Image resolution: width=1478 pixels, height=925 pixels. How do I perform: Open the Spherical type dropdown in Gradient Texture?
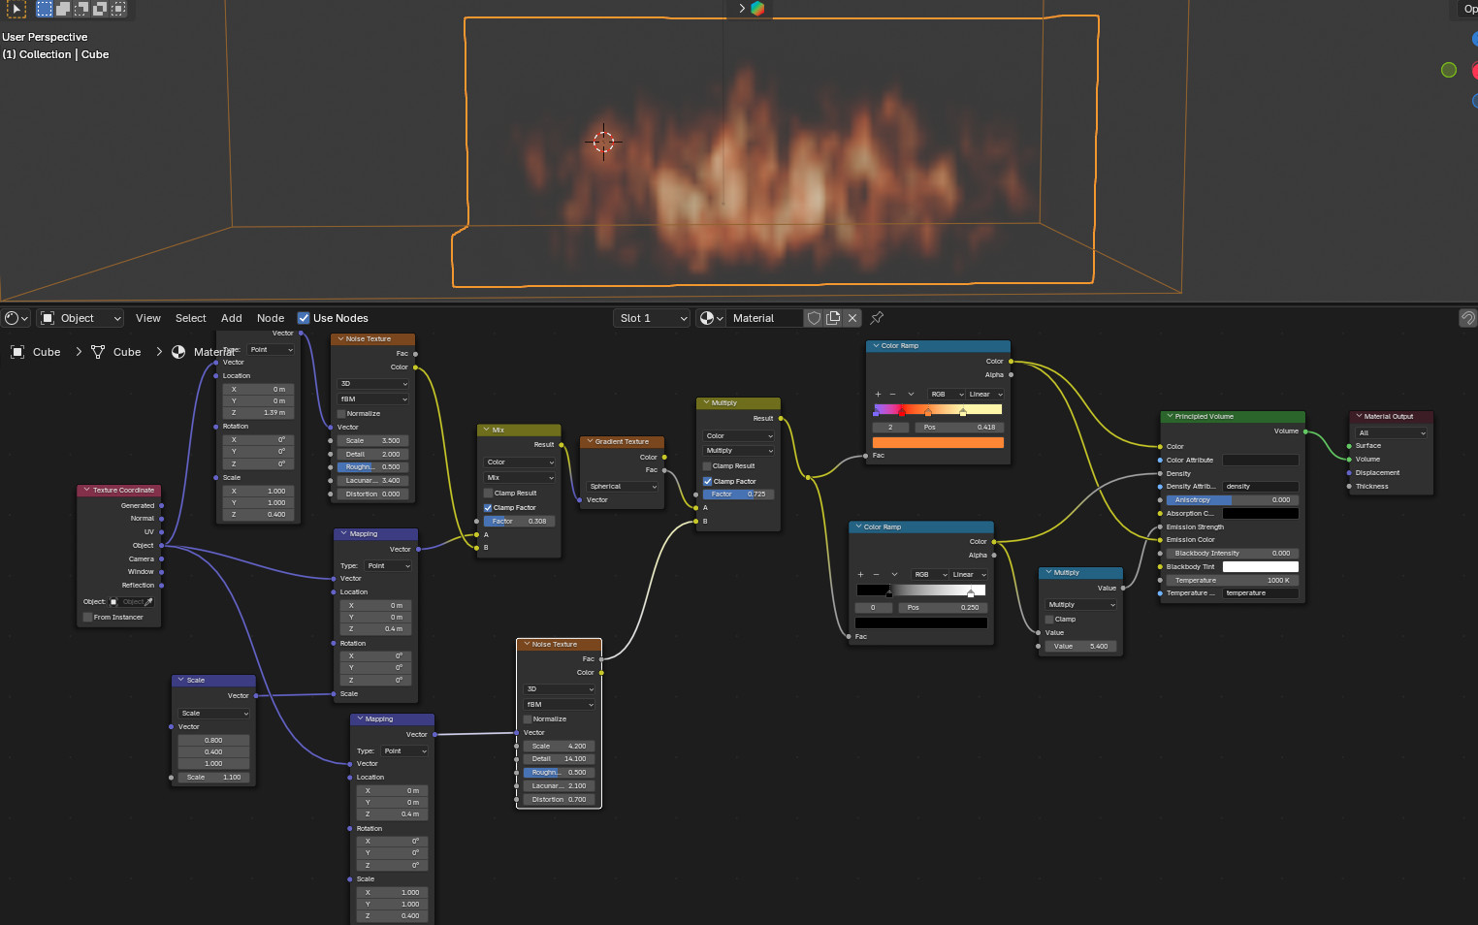(x=623, y=487)
